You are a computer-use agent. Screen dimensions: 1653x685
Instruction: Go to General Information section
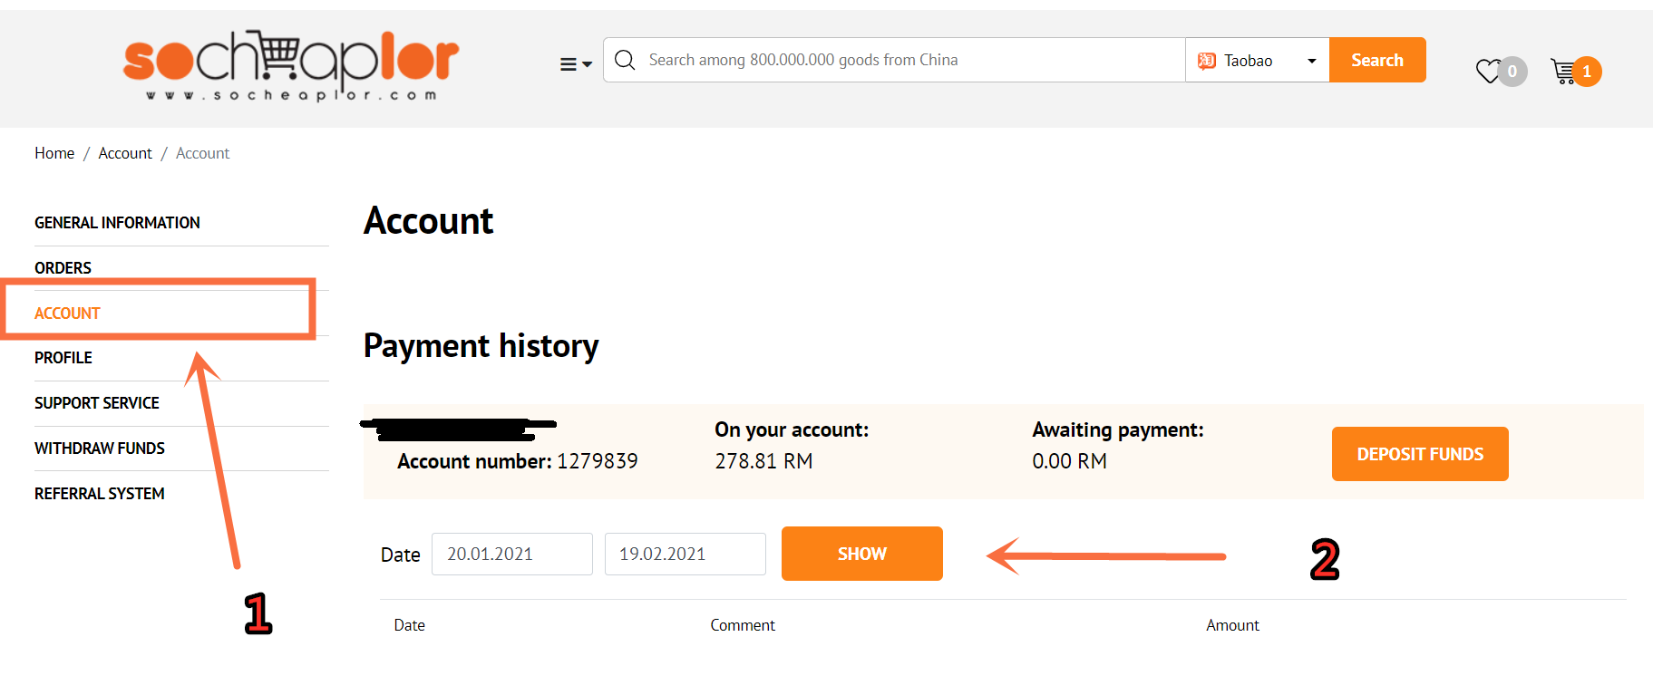[x=117, y=223]
